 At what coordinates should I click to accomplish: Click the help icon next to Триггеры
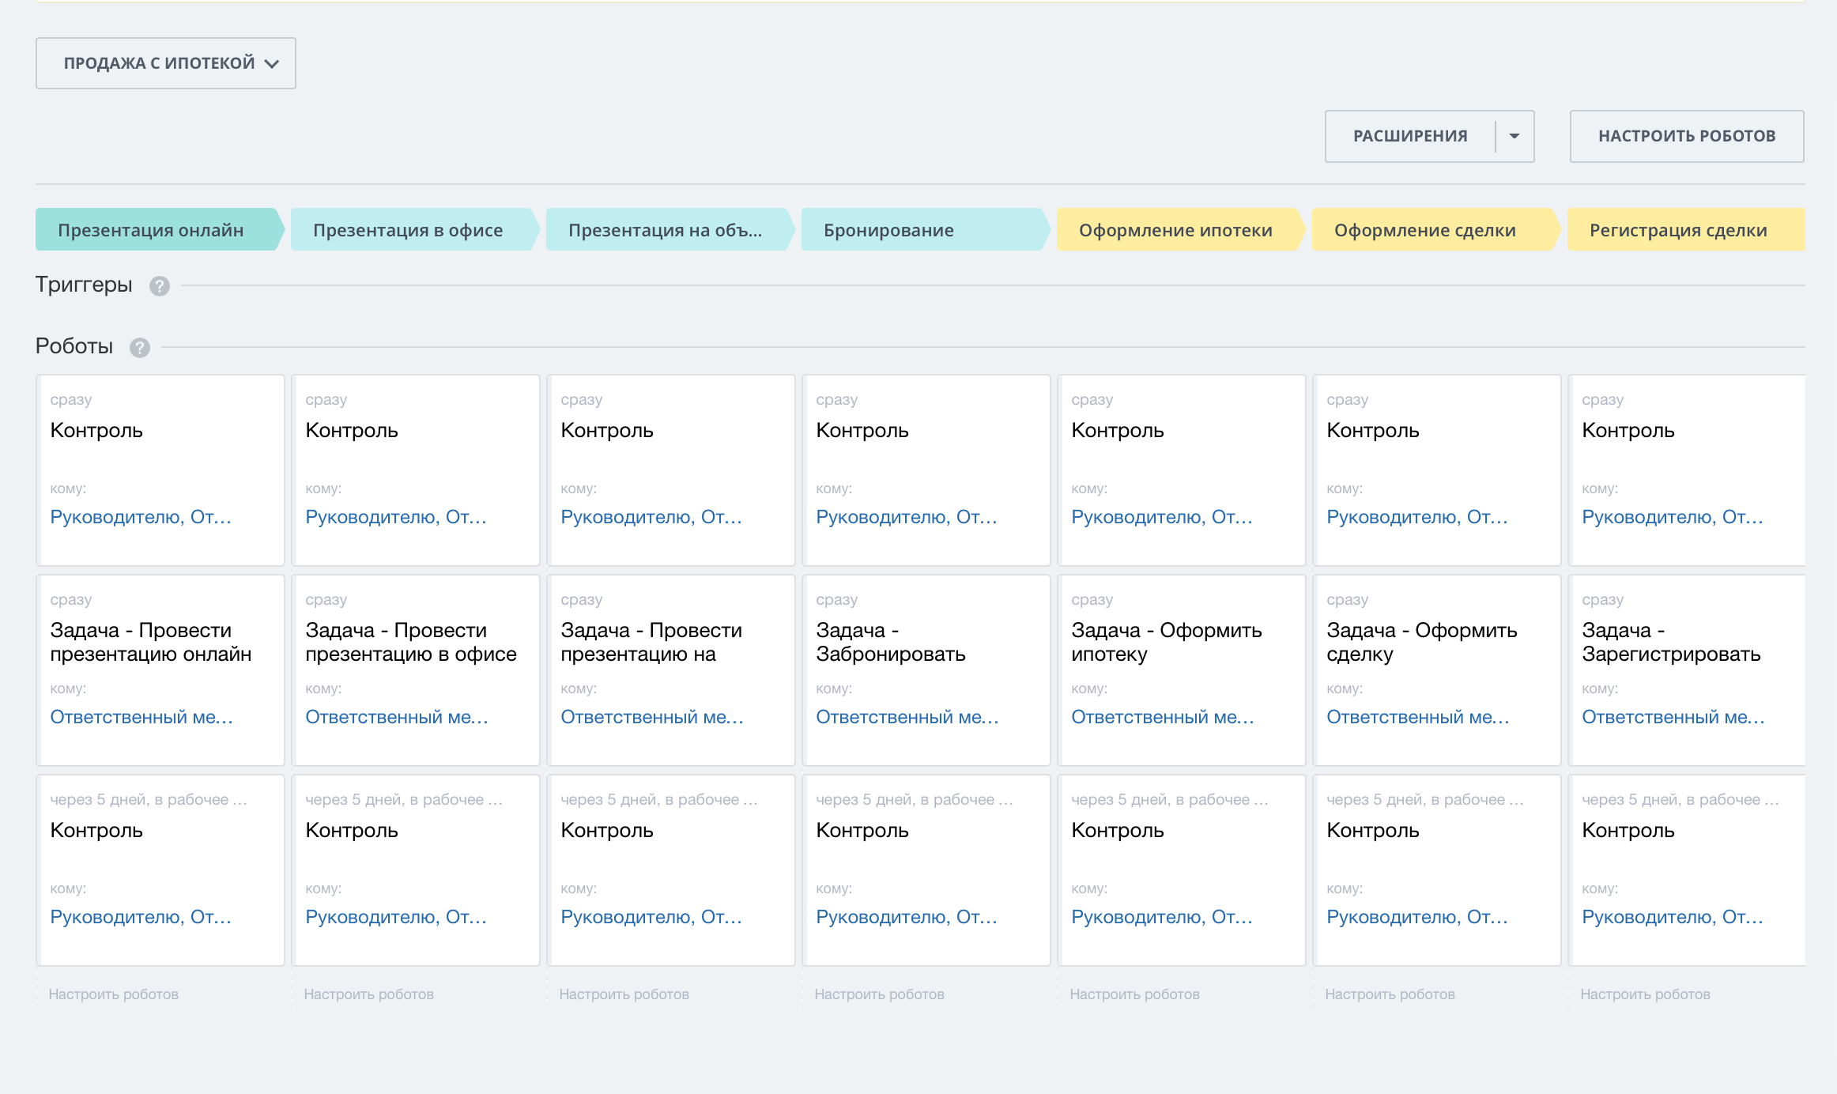[160, 286]
